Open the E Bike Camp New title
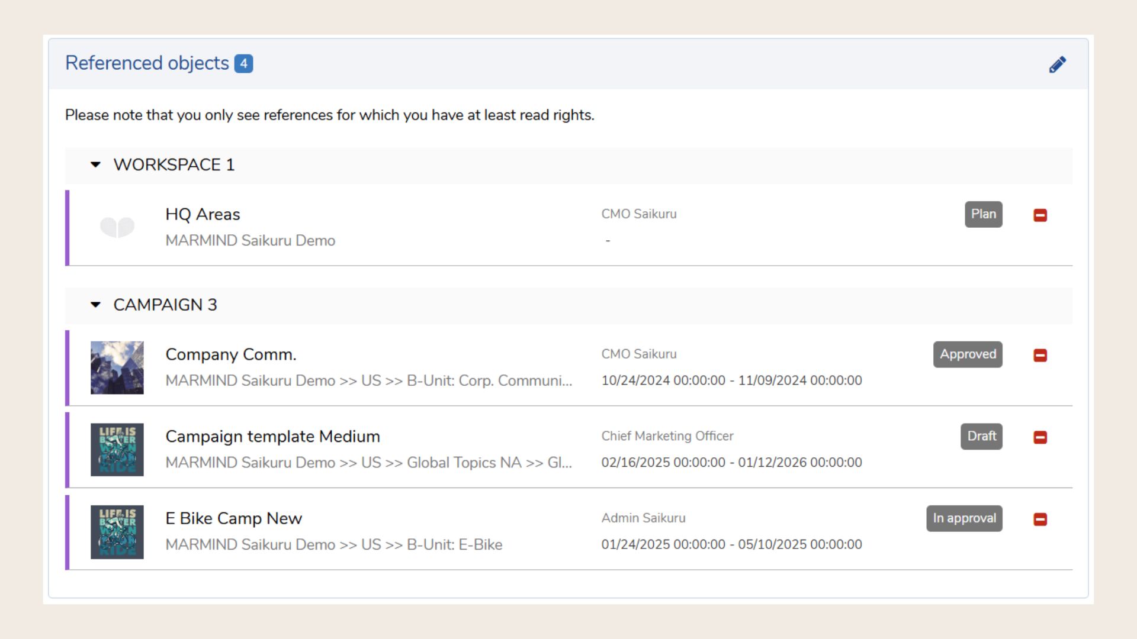This screenshot has height=639, width=1137. pyautogui.click(x=234, y=518)
